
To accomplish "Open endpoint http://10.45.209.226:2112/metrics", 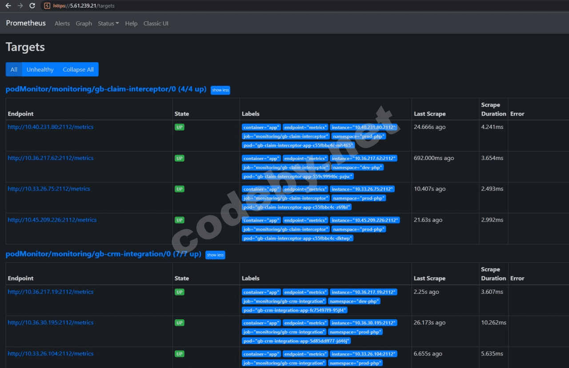I will tap(52, 220).
